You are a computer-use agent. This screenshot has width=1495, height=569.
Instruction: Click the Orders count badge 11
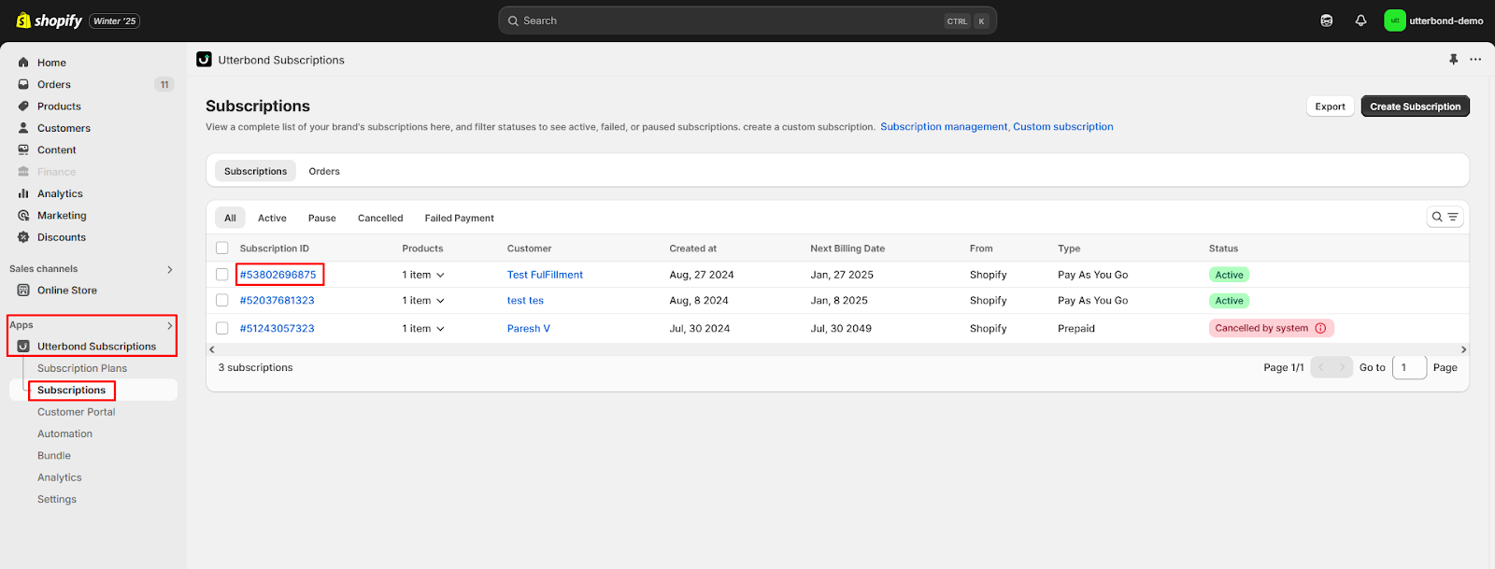pos(164,84)
